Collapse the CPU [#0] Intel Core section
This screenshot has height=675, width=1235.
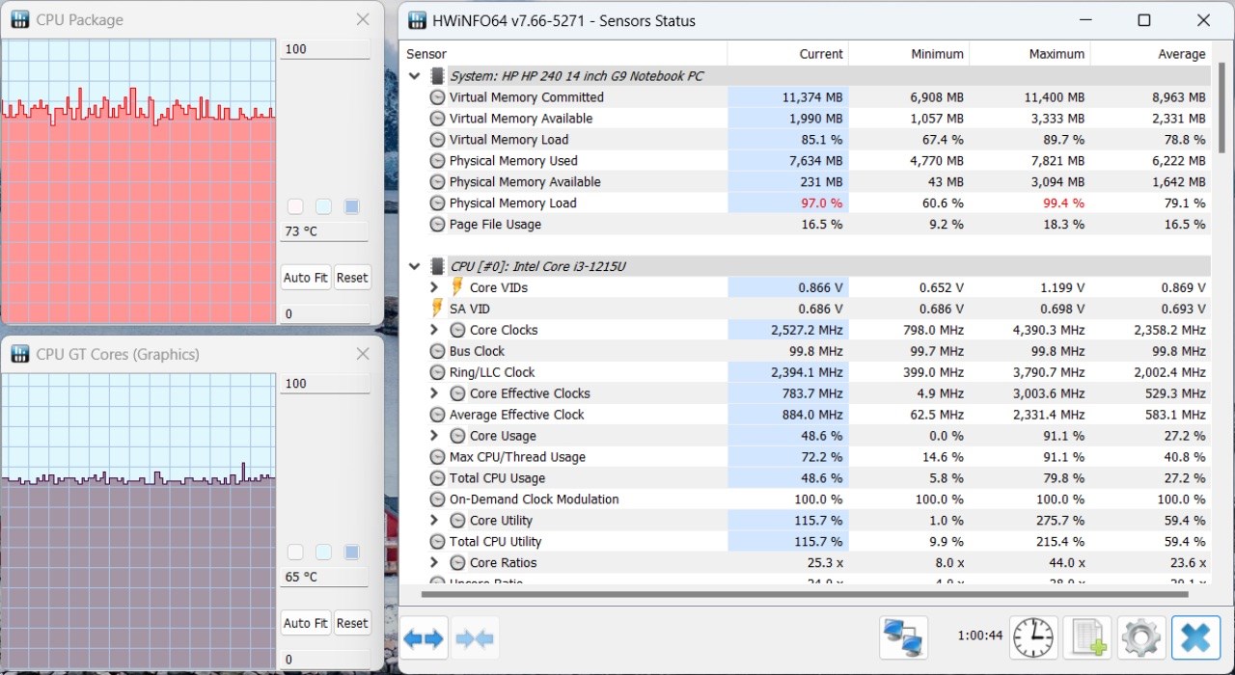[415, 266]
